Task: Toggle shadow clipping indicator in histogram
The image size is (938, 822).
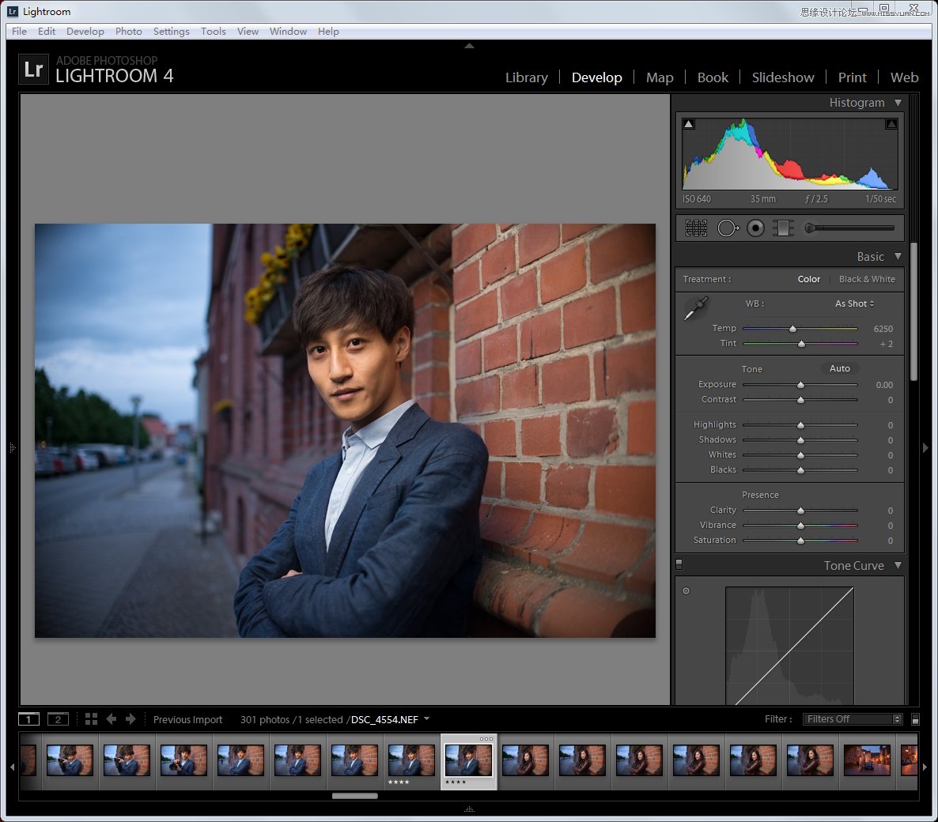Action: (x=688, y=124)
